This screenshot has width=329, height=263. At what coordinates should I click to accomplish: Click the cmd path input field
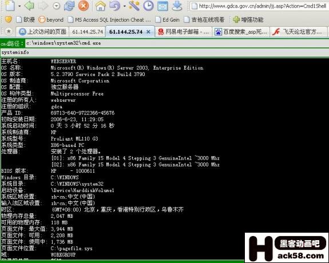point(177,43)
